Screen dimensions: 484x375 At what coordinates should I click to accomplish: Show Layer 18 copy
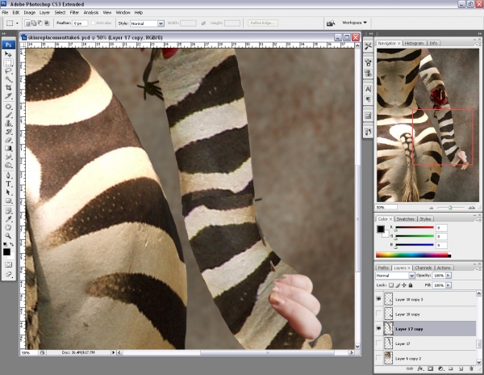379,314
